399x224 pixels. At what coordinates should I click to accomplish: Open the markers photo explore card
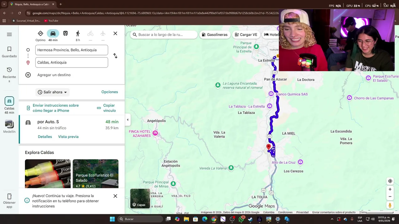(48, 174)
